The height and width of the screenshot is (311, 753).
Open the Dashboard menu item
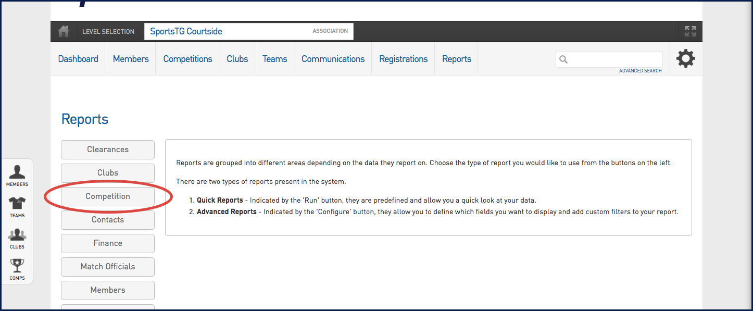click(78, 59)
